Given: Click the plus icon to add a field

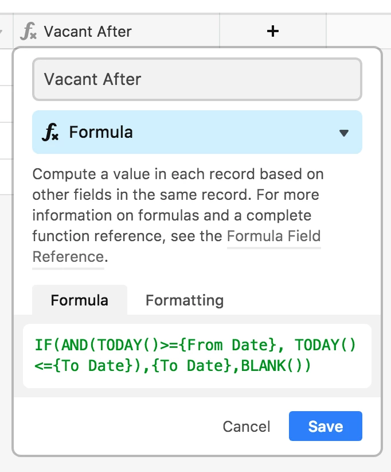Looking at the screenshot, I should pyautogui.click(x=273, y=31).
